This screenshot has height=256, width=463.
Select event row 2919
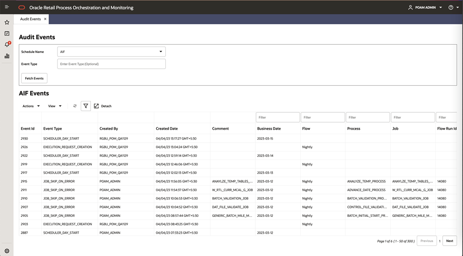point(238,164)
